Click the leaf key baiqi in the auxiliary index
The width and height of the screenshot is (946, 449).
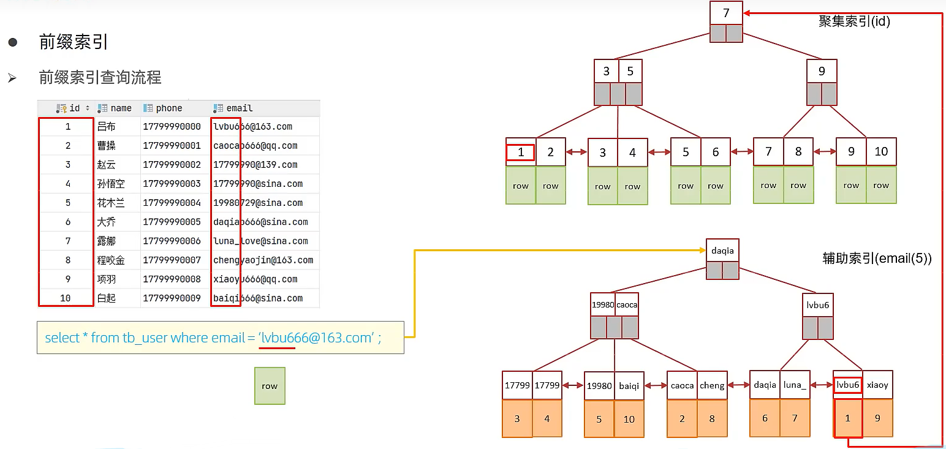tap(629, 386)
